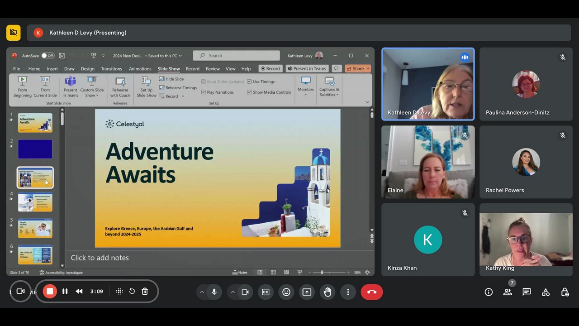This screenshot has width=579, height=326.
Task: Open Rehearse with Coach
Action: [x=120, y=86]
